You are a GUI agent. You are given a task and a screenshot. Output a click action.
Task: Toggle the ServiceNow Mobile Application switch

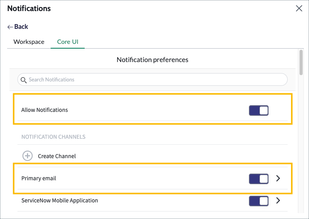tap(259, 201)
